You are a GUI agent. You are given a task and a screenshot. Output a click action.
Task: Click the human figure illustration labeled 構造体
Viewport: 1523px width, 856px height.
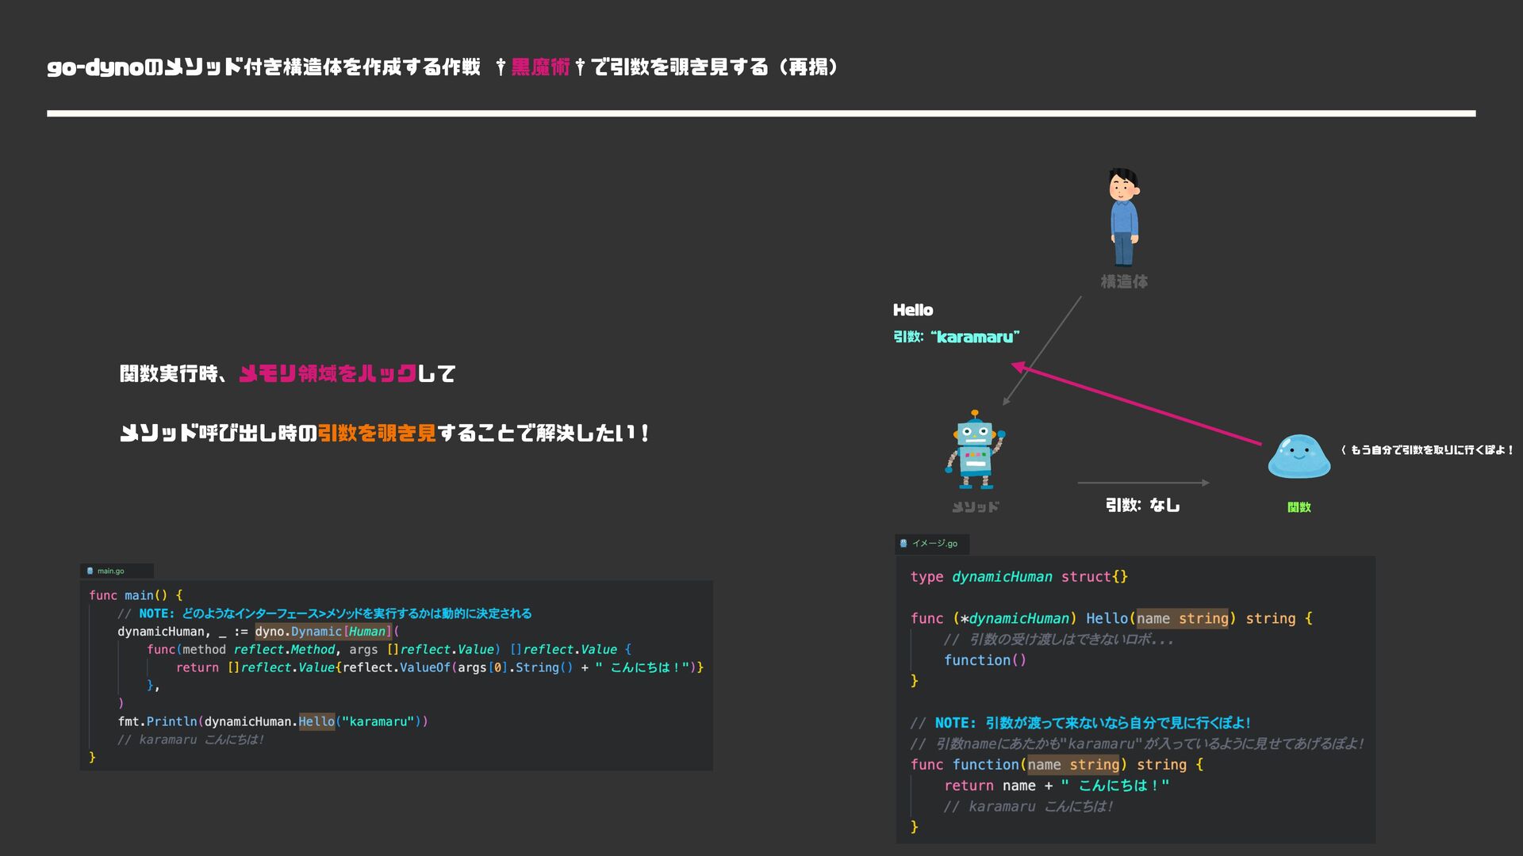coord(1123,216)
